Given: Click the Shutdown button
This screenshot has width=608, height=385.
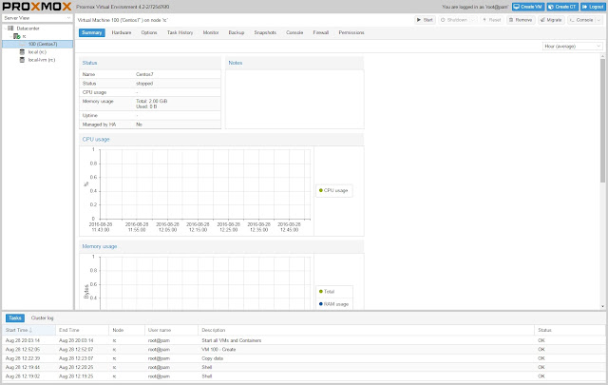Looking at the screenshot, I should (x=454, y=20).
